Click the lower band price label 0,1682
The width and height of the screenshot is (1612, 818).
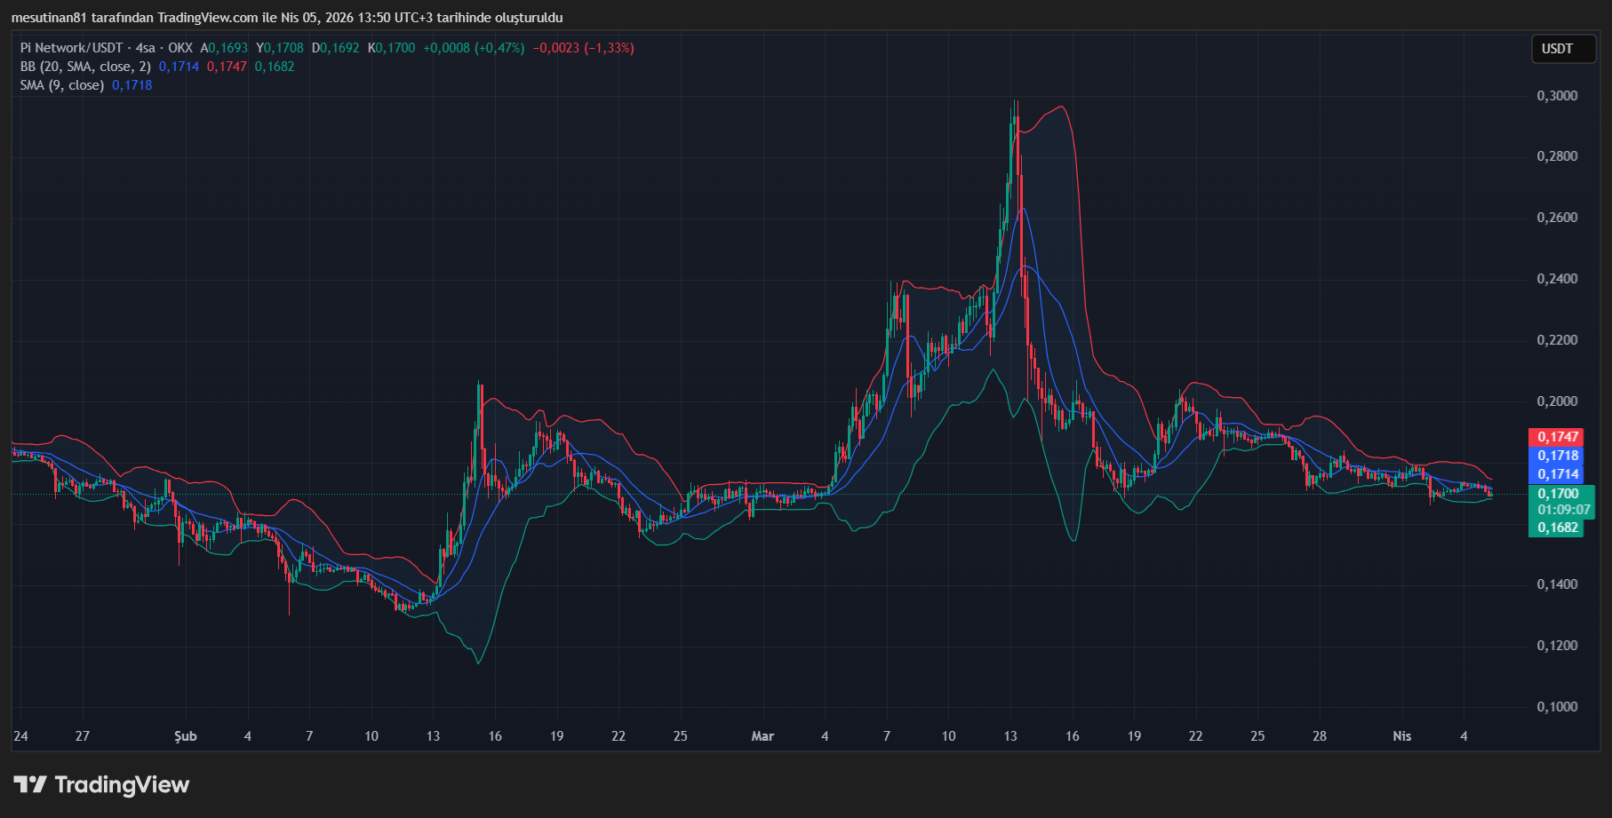pos(1557,529)
